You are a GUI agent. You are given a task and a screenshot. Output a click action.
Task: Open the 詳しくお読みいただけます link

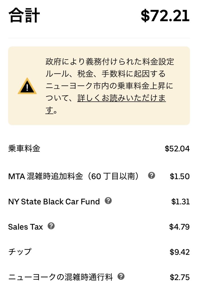(121, 98)
